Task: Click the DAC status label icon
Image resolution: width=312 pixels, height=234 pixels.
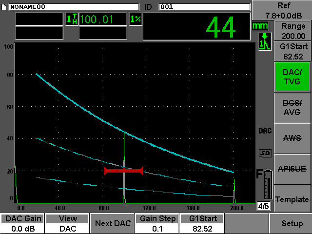Action: [x=264, y=132]
